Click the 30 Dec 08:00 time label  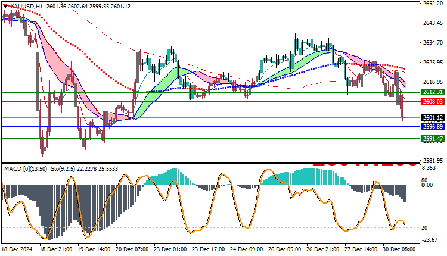coord(399,249)
